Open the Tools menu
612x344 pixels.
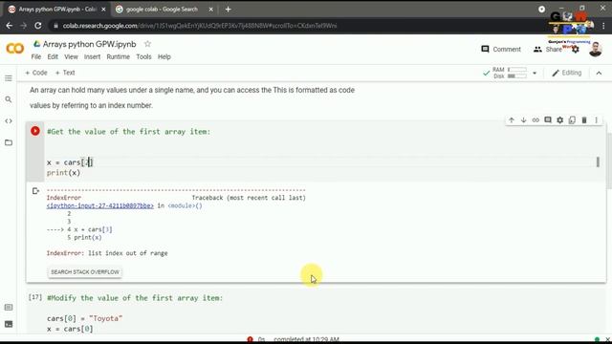(143, 57)
